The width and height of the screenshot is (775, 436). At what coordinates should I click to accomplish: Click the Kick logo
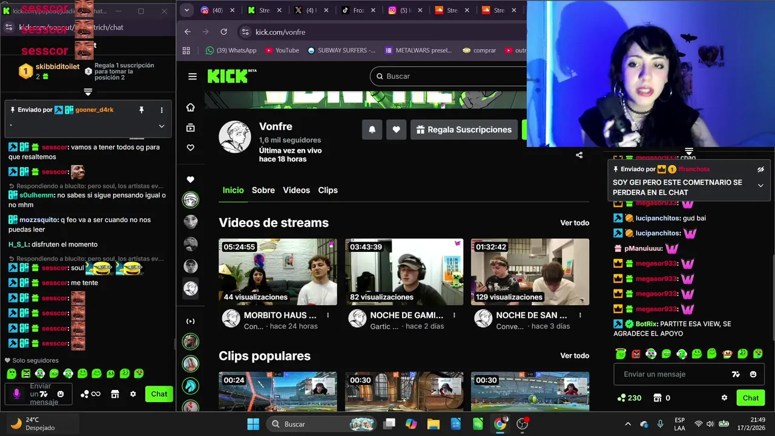[232, 76]
